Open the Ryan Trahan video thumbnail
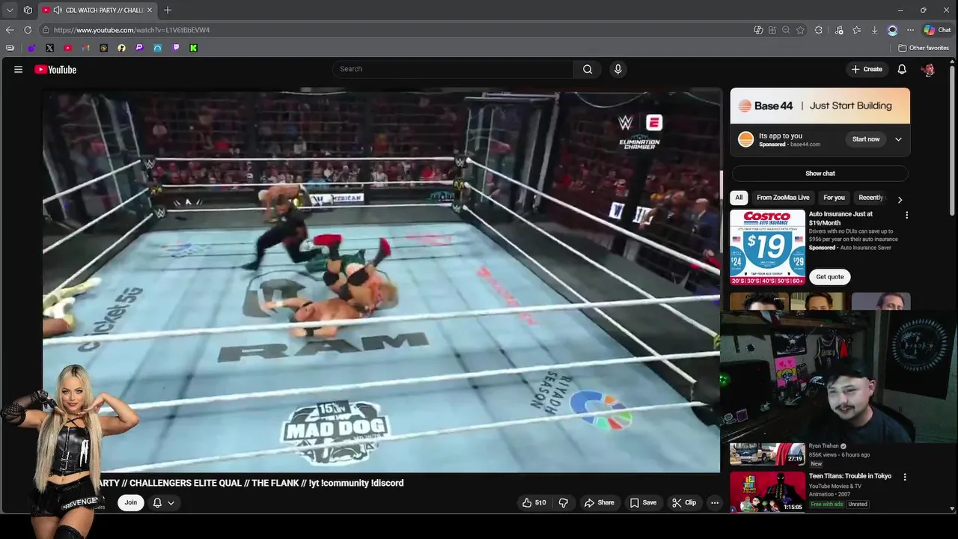 [767, 454]
